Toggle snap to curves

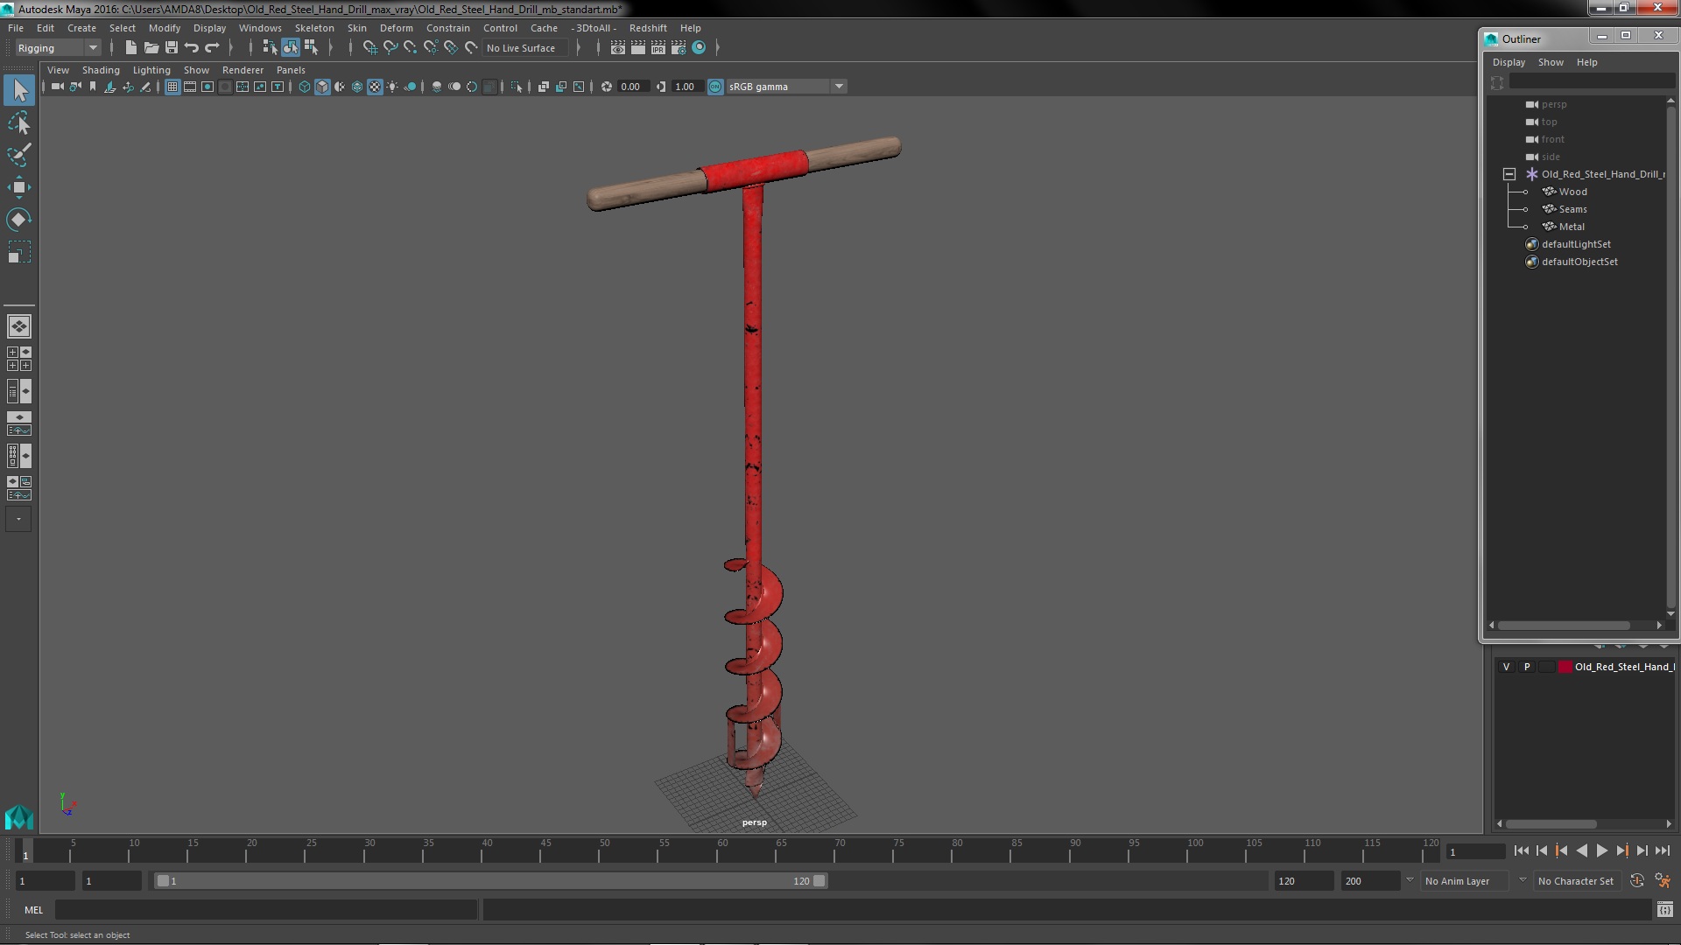click(x=390, y=47)
